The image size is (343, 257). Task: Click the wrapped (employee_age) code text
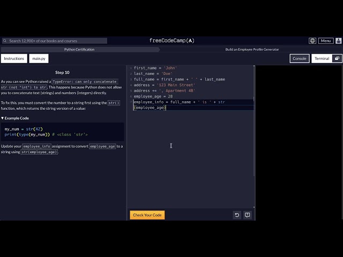pyautogui.click(x=150, y=108)
